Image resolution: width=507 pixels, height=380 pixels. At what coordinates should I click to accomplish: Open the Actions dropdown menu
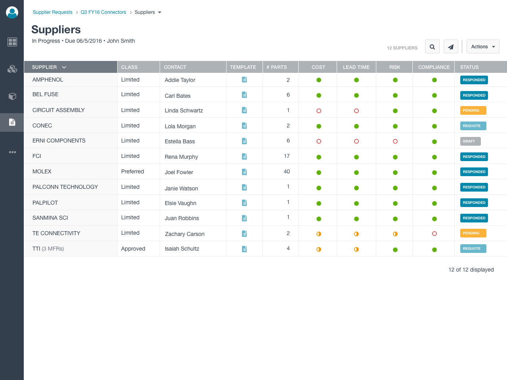pos(483,47)
